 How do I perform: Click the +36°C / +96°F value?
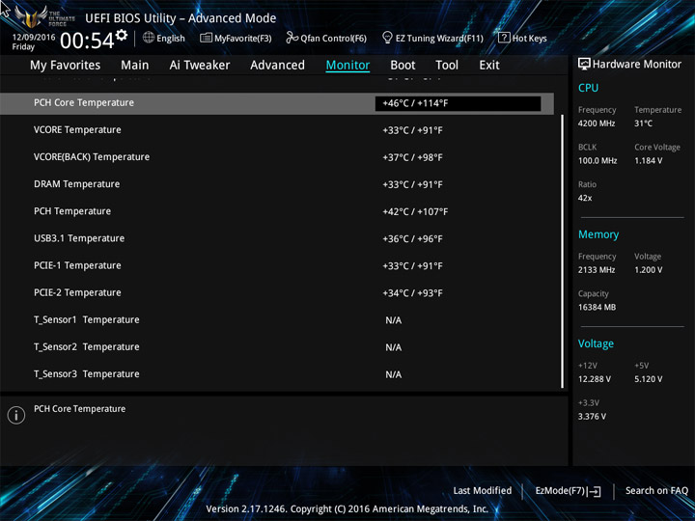[x=412, y=239]
